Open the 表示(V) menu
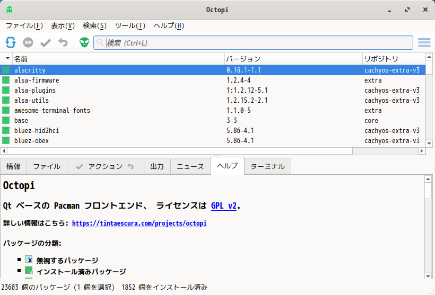 (x=63, y=26)
